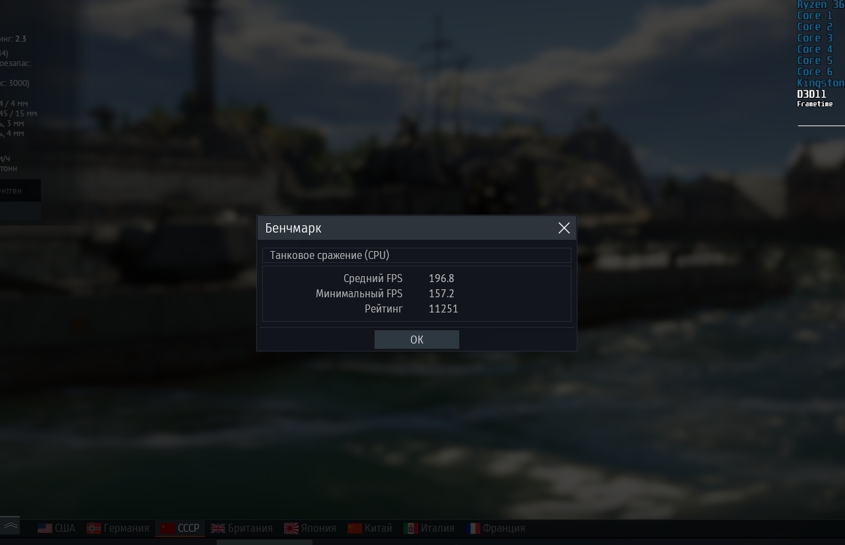The height and width of the screenshot is (545, 845).
Task: Click the D3D11 overlay label
Action: pyautogui.click(x=811, y=94)
